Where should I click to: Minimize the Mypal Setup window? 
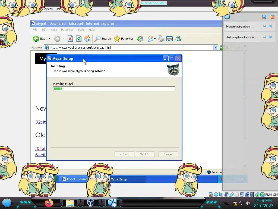pos(165,58)
